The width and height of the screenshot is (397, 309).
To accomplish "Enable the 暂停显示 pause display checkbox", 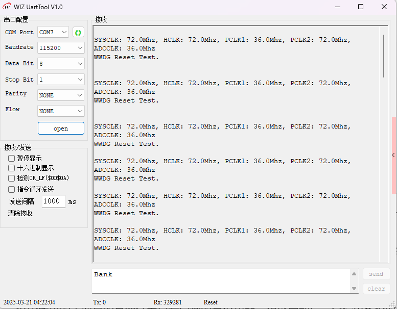I will tap(12, 159).
